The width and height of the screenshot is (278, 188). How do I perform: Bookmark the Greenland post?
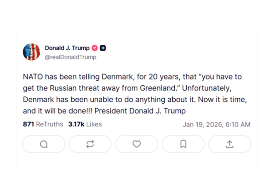tap(183, 144)
